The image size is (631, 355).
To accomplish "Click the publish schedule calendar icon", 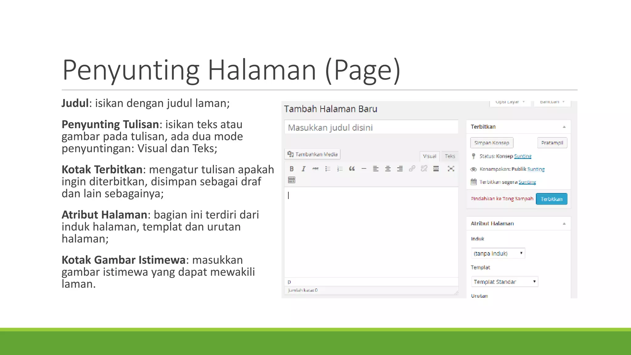I will coord(474,182).
